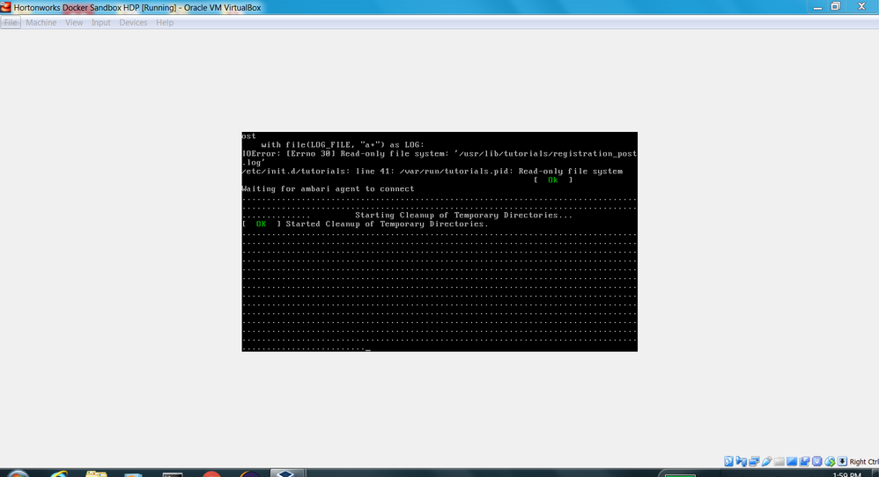Click the display settings status icon
Viewport: 879px width, 477px height.
point(792,461)
